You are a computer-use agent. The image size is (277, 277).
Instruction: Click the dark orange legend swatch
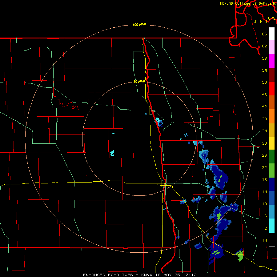coord(272,102)
